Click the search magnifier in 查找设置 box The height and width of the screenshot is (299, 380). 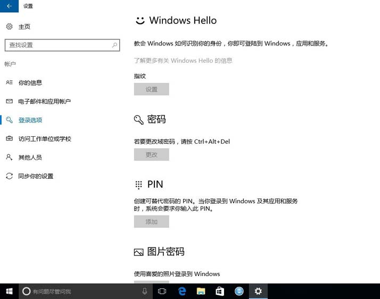point(114,45)
